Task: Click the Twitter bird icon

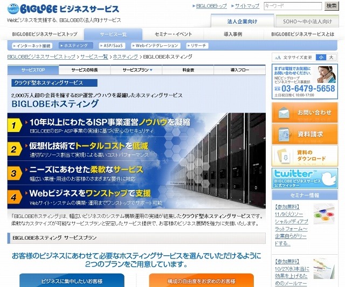Action: pos(329,178)
